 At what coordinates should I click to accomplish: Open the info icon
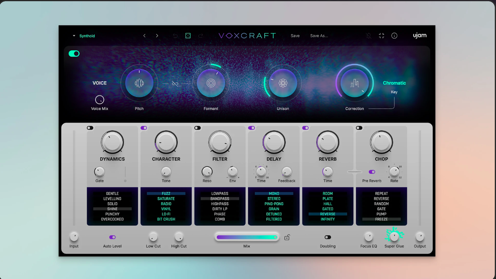394,36
